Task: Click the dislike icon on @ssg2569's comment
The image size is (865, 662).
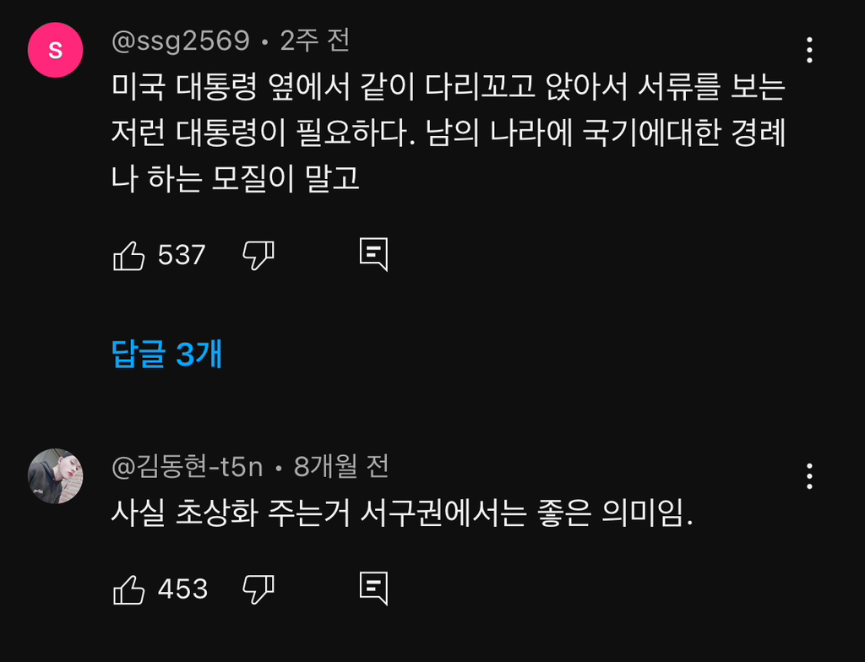Action: coord(259,257)
